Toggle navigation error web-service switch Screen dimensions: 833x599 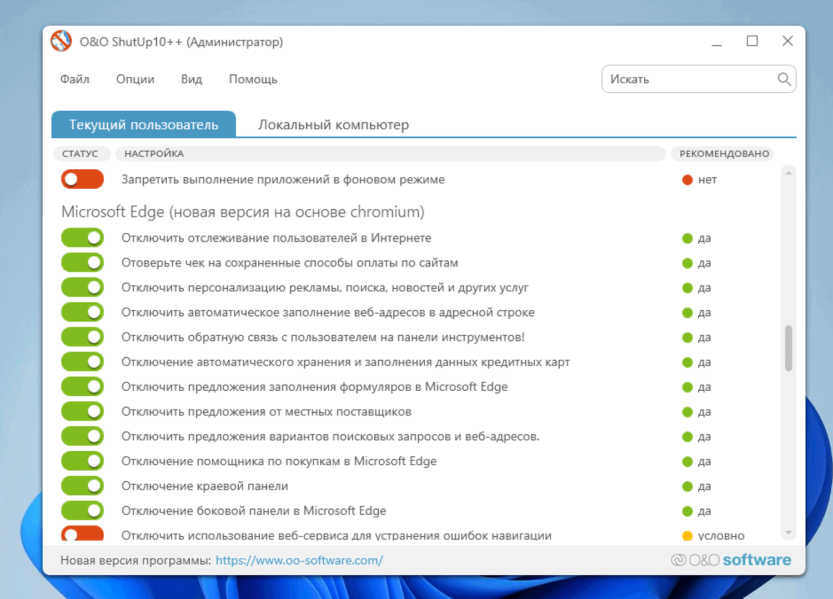pos(82,534)
